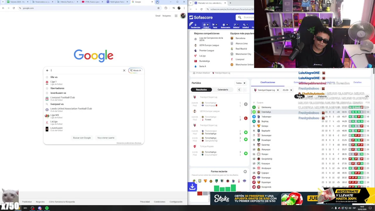
Task: Open the Clasificaciones tab
Action: (267, 82)
